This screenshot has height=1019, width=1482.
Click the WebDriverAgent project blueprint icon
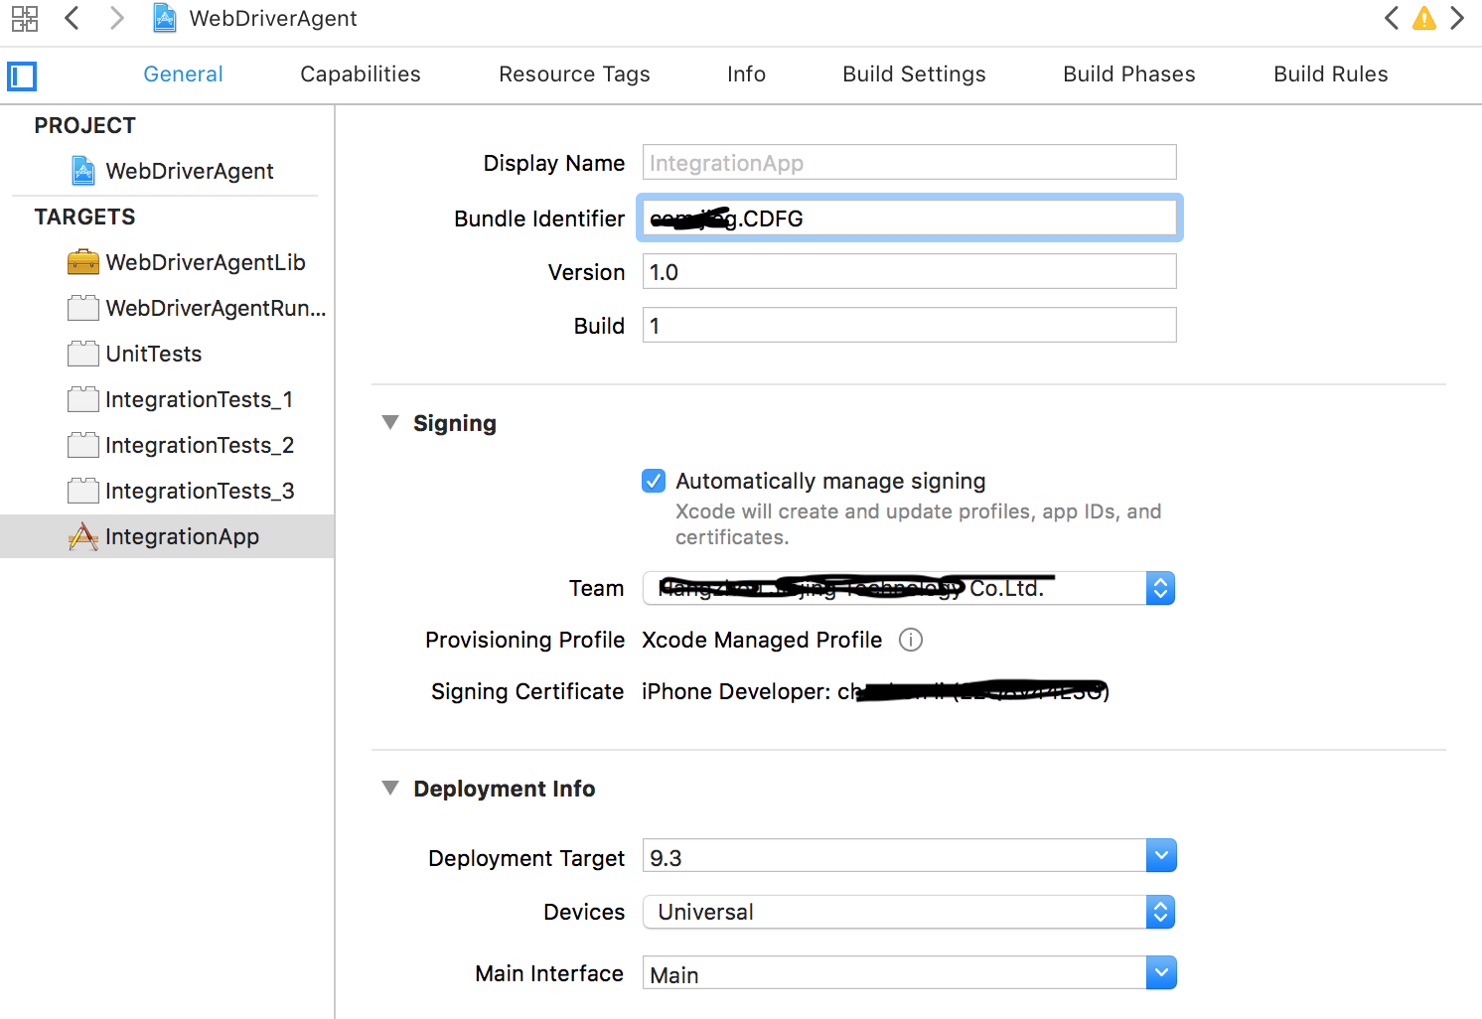[x=83, y=171]
